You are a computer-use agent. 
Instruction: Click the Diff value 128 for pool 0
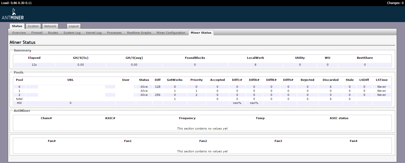[158, 87]
